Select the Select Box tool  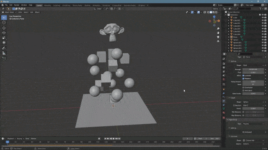tap(4, 17)
